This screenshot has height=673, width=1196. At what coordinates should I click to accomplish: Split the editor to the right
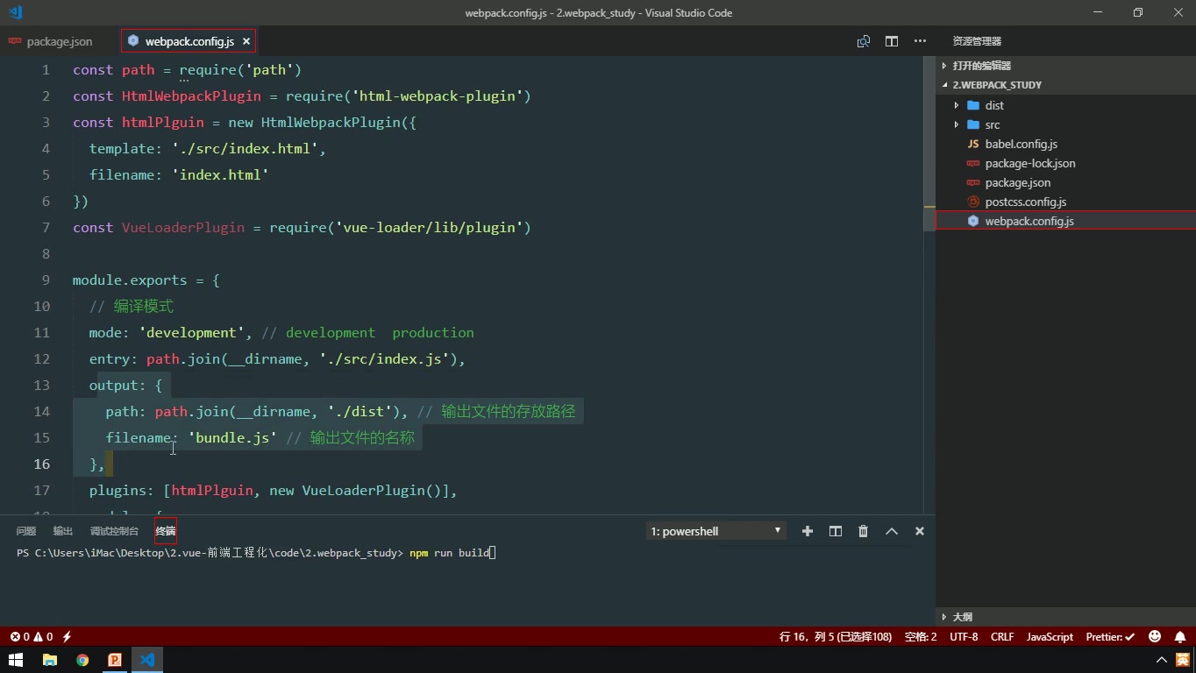892,41
